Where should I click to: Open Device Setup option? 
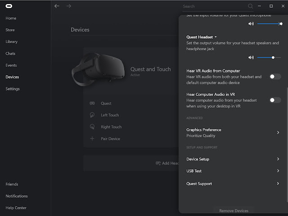pyautogui.click(x=233, y=159)
